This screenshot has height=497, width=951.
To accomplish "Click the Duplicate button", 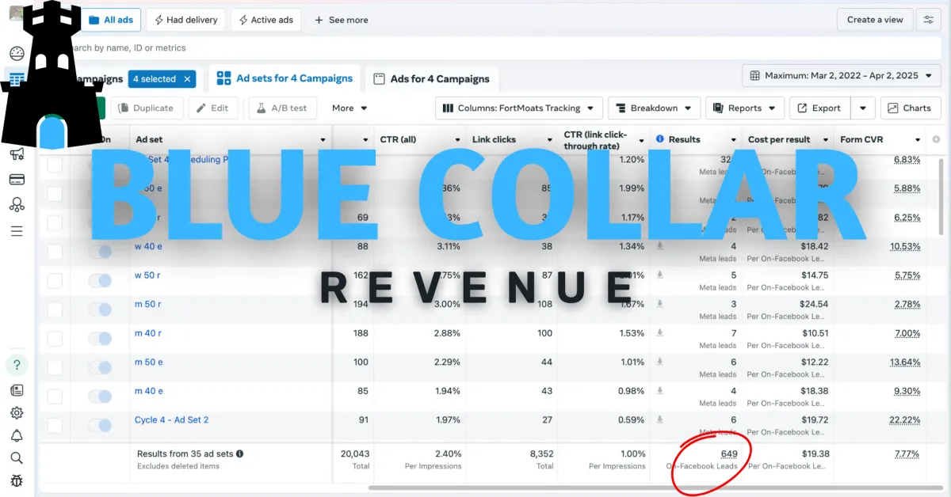I will (147, 108).
